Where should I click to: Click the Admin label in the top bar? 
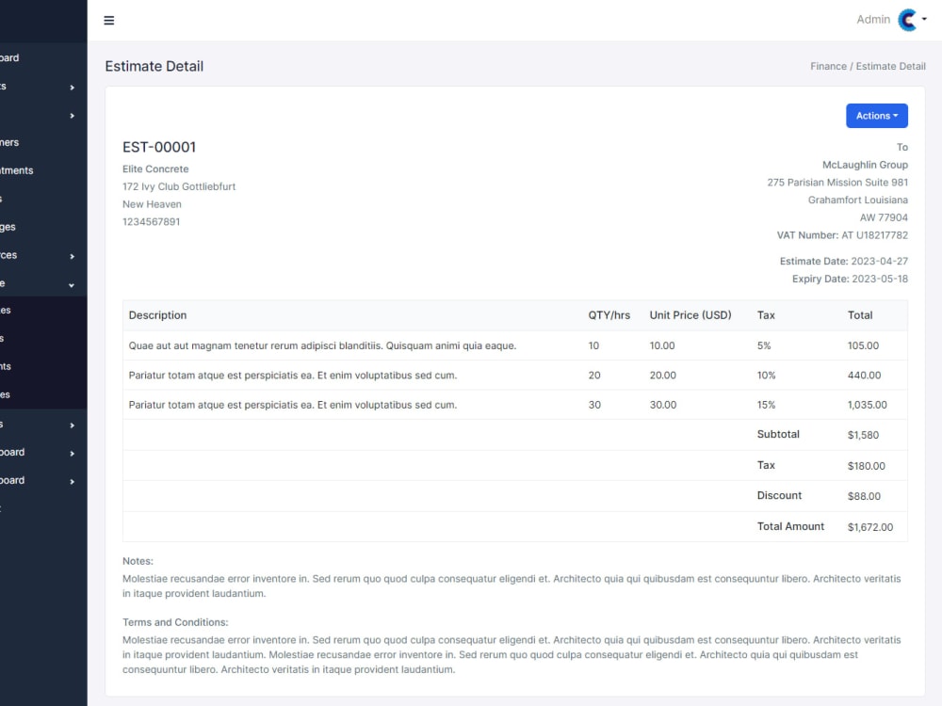point(873,19)
